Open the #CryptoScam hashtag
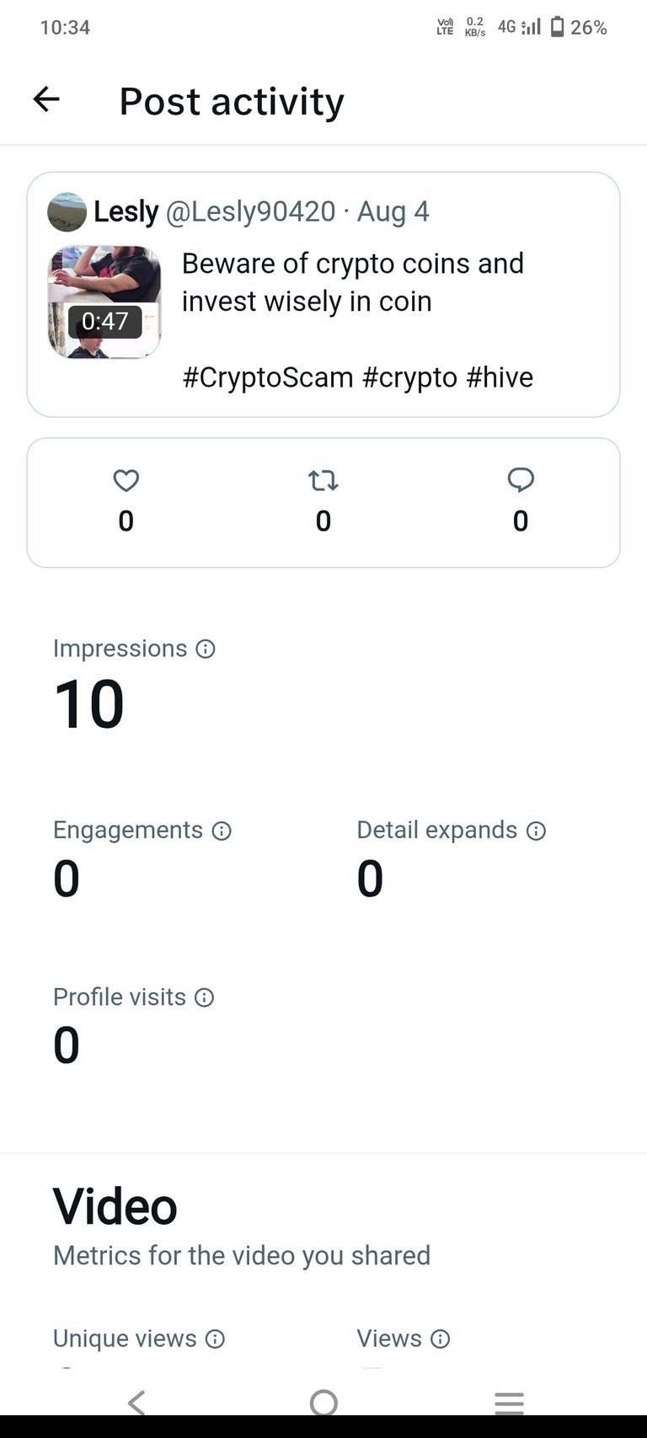 pos(268,377)
